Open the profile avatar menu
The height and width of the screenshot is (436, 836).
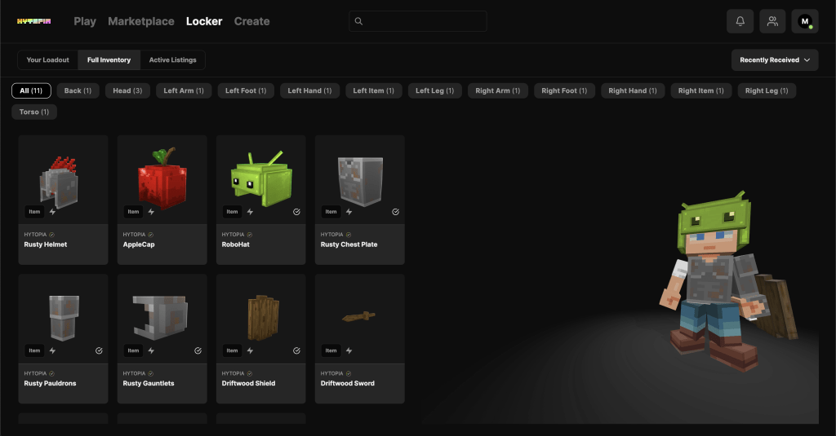point(804,21)
